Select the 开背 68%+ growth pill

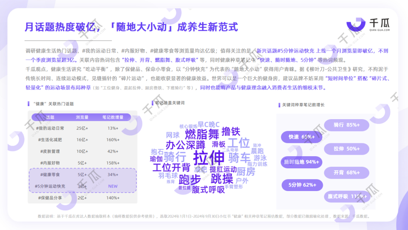point(346,173)
